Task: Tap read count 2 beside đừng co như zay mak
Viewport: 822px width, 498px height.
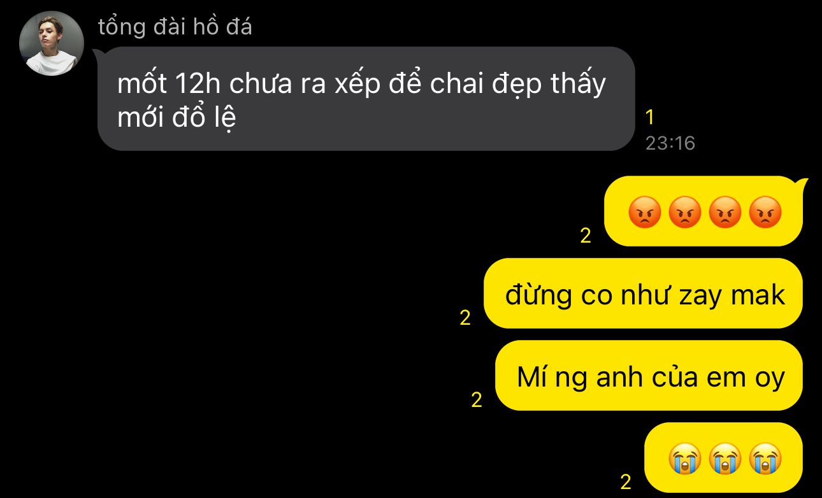Action: pyautogui.click(x=465, y=318)
